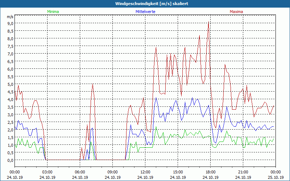Click the '1,0' y-axis value

point(10,145)
